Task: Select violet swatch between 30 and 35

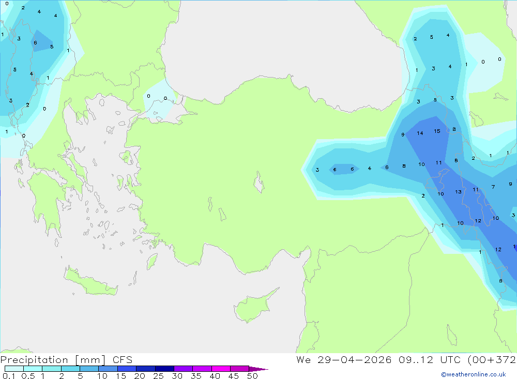Action: point(184,369)
